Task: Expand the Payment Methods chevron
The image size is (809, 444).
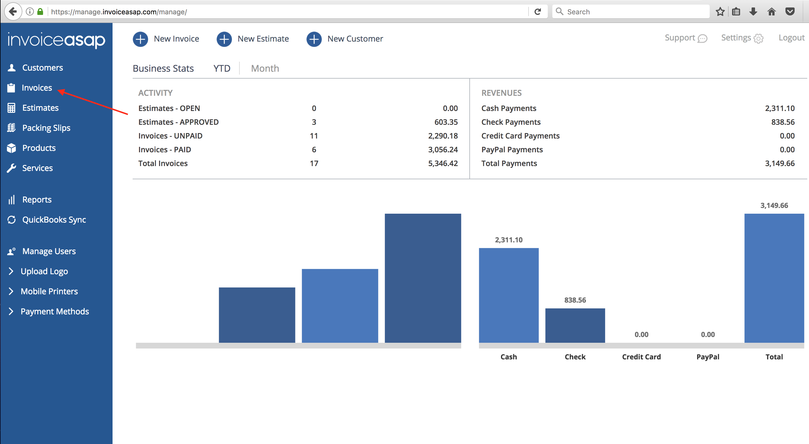Action: tap(11, 311)
